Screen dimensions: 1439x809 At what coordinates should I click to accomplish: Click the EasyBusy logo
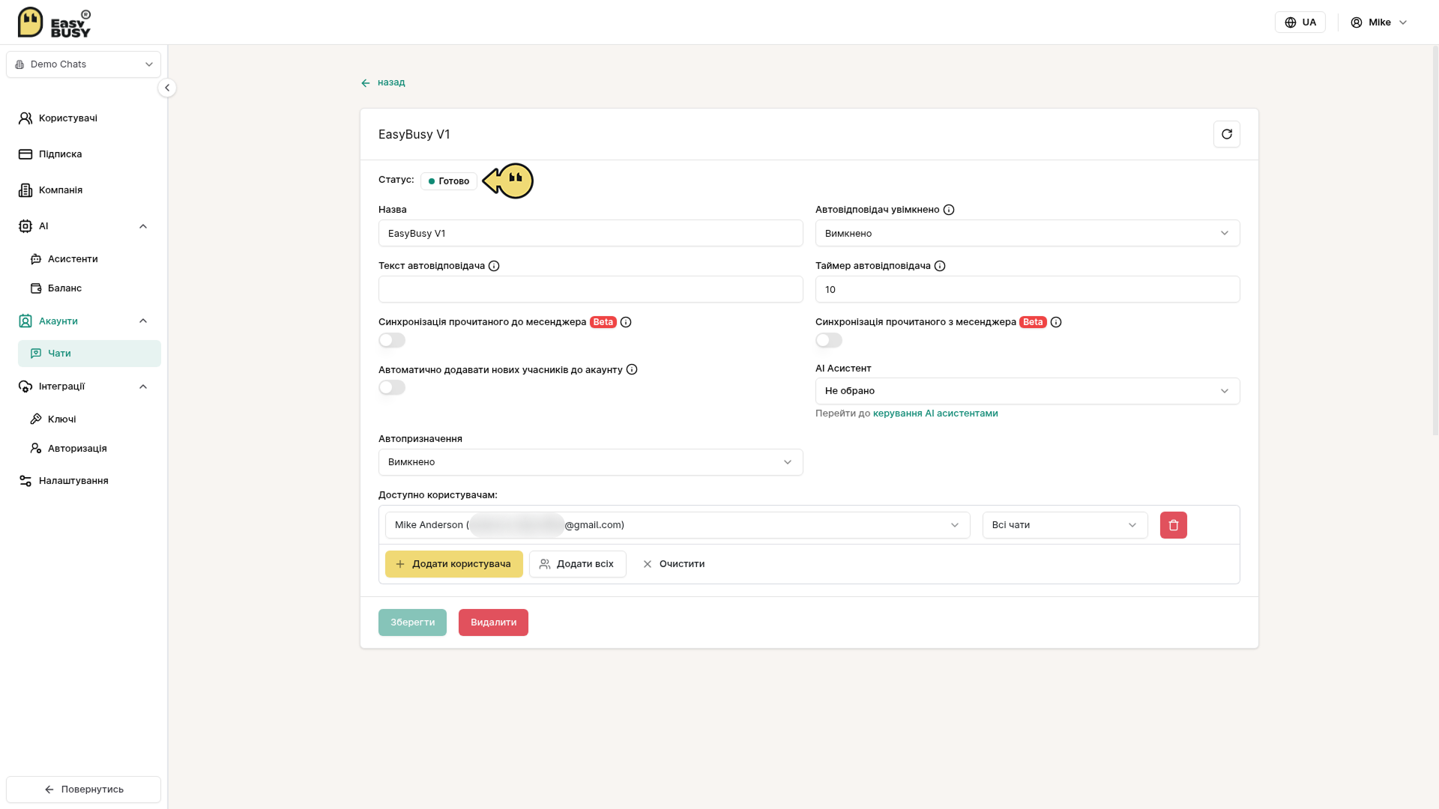pos(54,22)
